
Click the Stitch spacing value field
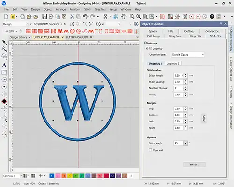pyautogui.click(x=179, y=82)
